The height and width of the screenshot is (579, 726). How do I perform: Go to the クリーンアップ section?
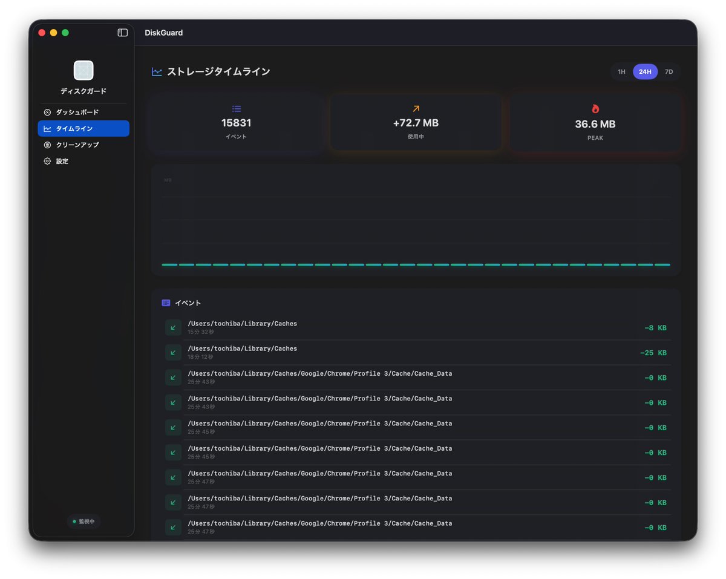point(83,145)
